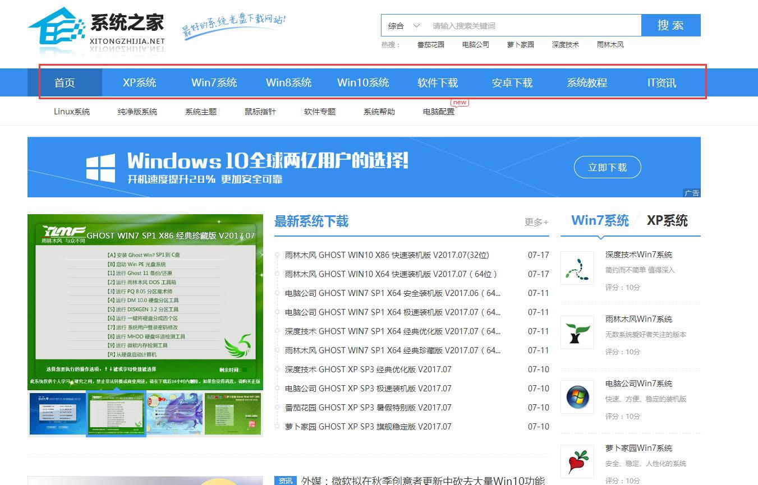Image resolution: width=758 pixels, height=485 pixels.
Task: Open the 综合 search category dropdown
Action: [402, 25]
